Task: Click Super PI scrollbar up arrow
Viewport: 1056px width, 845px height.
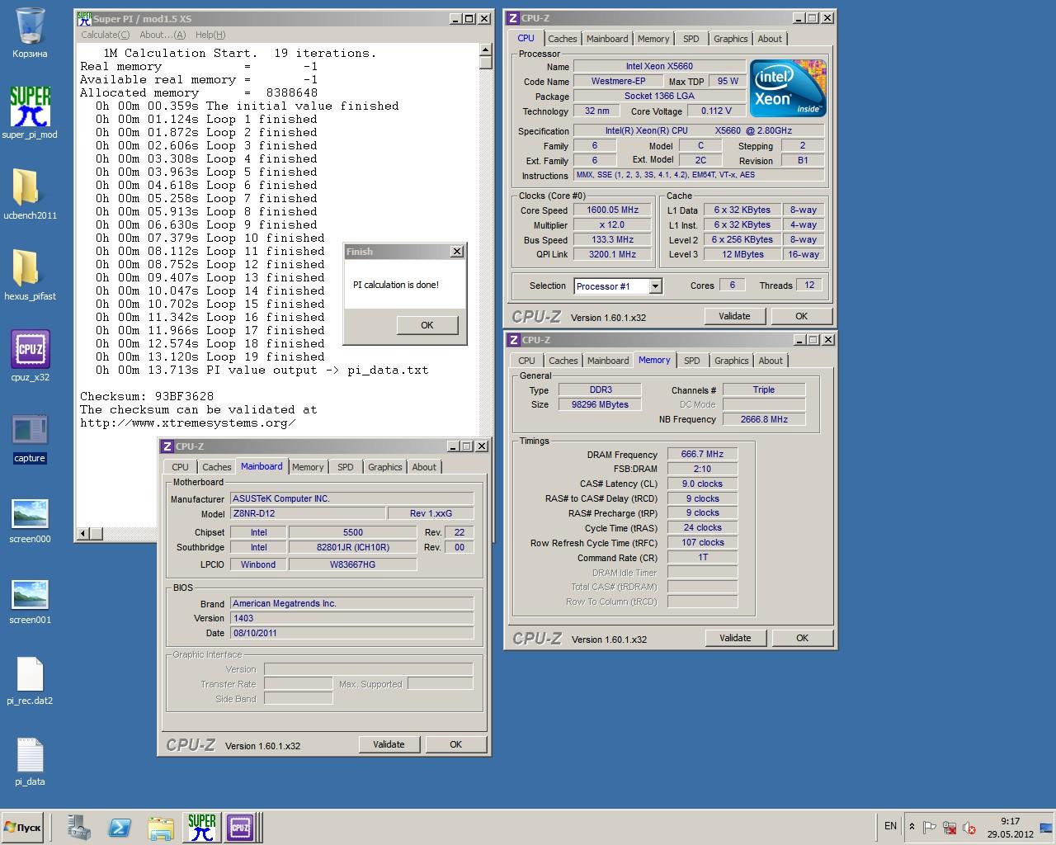Action: click(486, 51)
